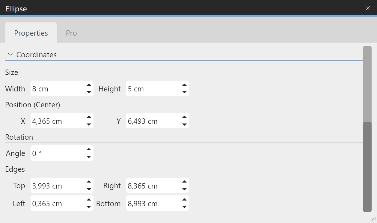The width and height of the screenshot is (377, 223).
Task: Switch to the Pro tab
Action: [71, 33]
